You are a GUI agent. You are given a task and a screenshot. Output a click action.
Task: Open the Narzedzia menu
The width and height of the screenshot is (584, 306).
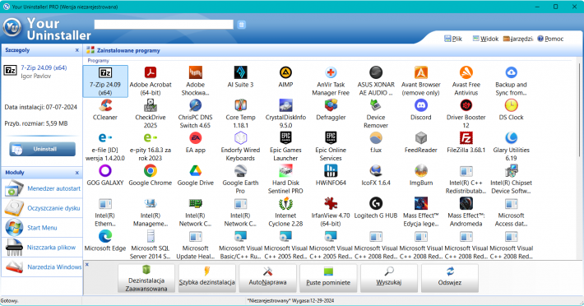518,39
